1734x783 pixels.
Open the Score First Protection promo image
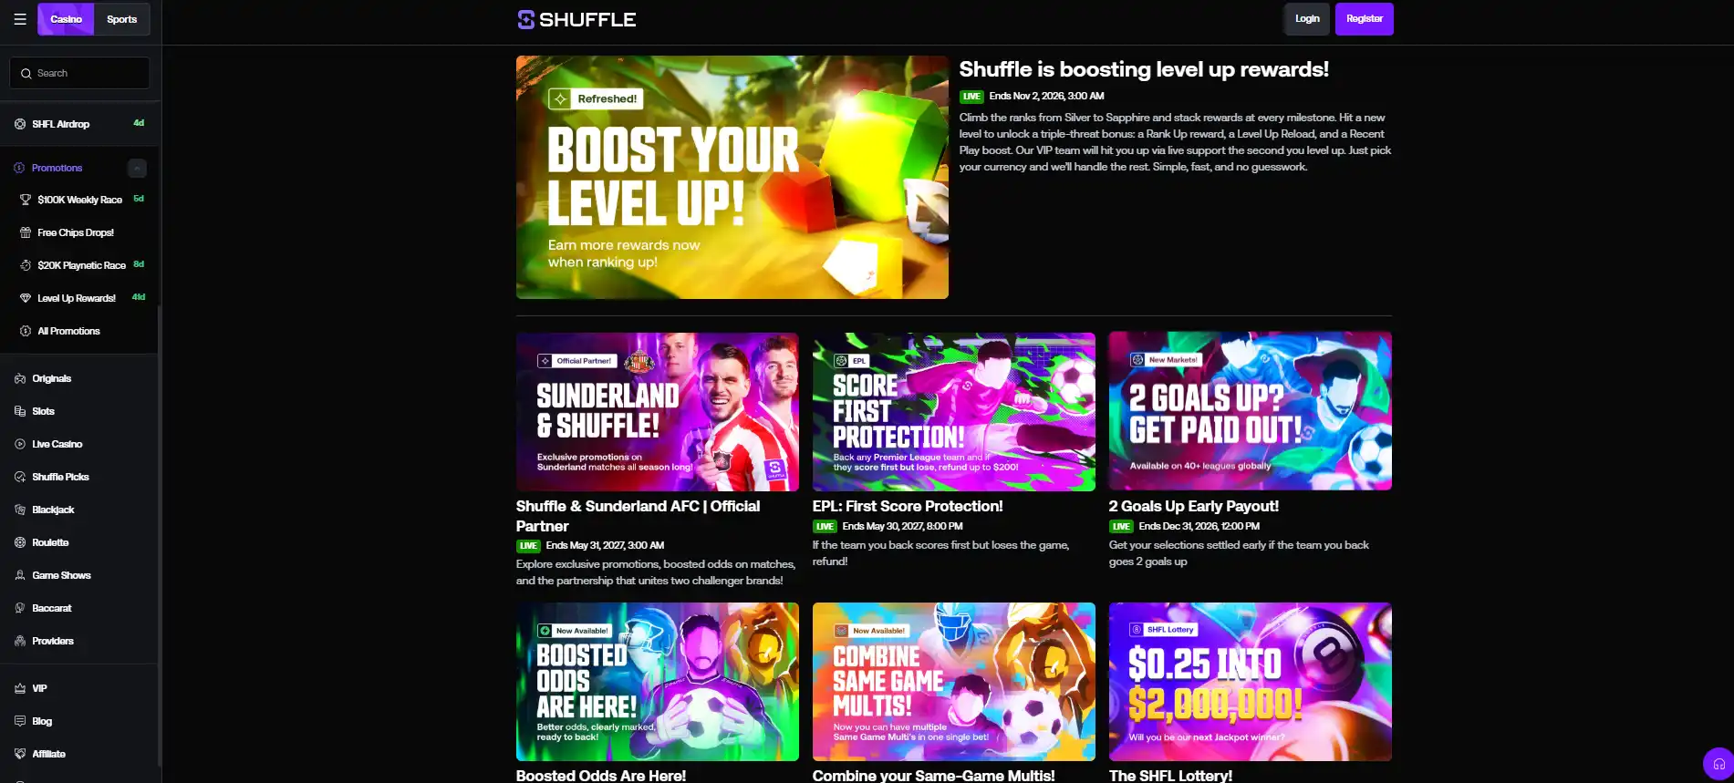tap(954, 412)
